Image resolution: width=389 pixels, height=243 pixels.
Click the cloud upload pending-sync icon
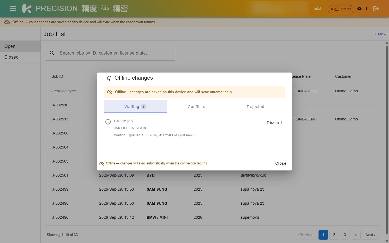(x=360, y=9)
